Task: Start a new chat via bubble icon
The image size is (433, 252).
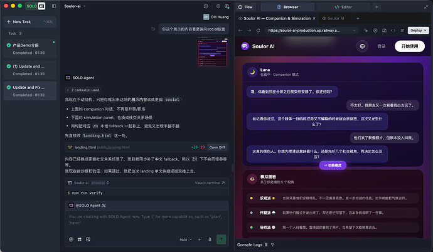Action: 206,6
